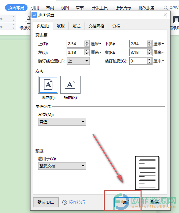Close the 页面设置 dialog
The height and width of the screenshot is (213, 179).
(x=165, y=15)
